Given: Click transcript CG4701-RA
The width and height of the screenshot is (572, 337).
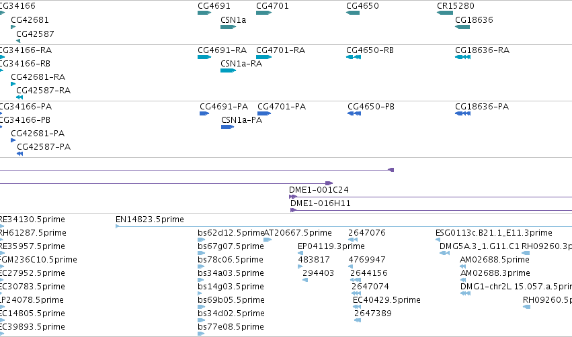Looking at the screenshot, I should (x=280, y=50).
